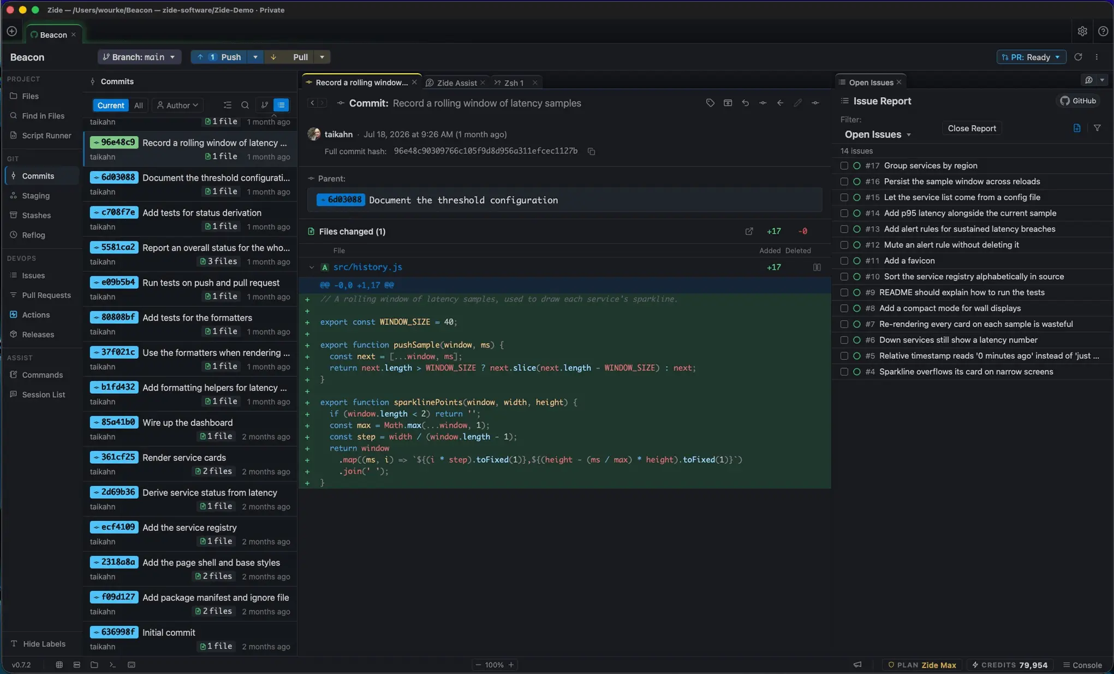The image size is (1114, 674).
Task: Zoom in with the plus button
Action: coord(511,665)
